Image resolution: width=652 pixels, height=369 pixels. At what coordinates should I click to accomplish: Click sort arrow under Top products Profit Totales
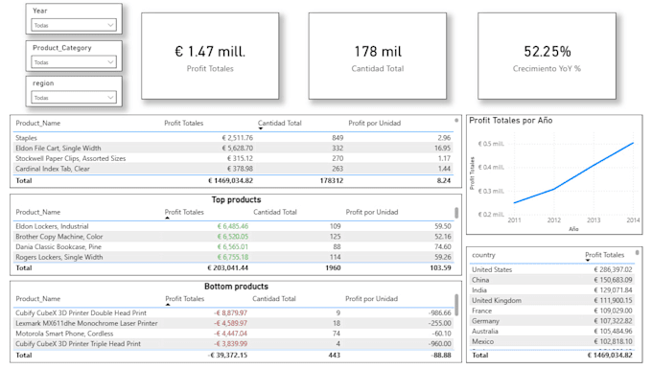click(x=167, y=218)
